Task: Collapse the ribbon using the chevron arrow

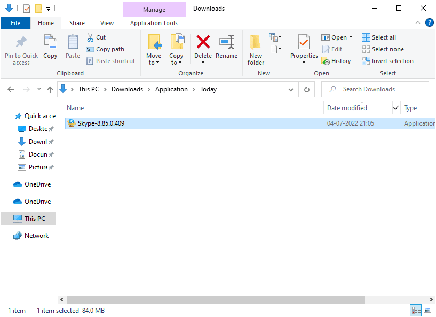Action: point(418,23)
